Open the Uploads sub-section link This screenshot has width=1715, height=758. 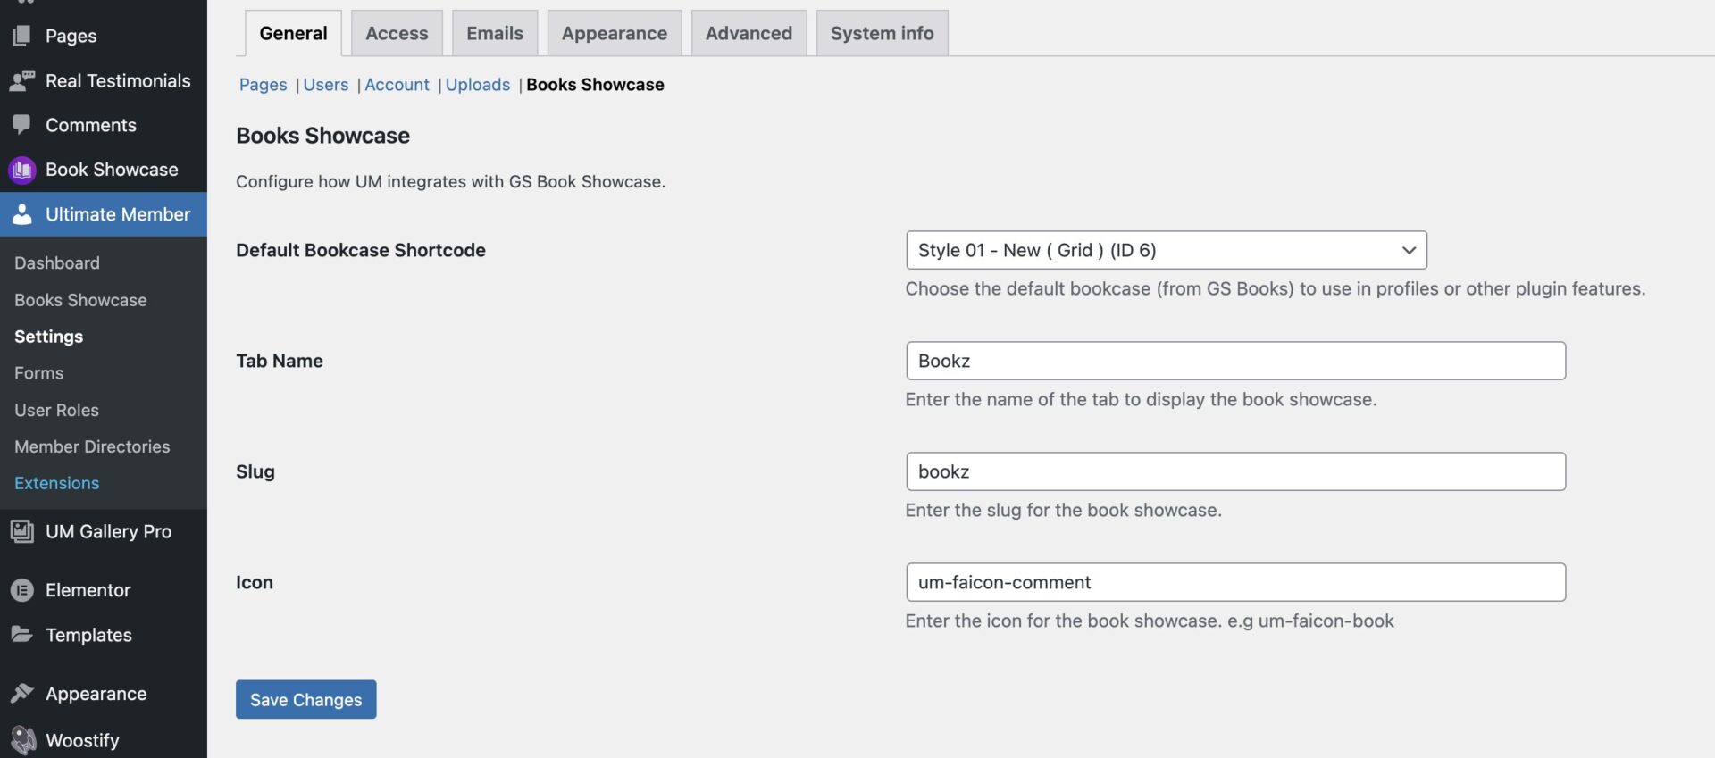478,85
